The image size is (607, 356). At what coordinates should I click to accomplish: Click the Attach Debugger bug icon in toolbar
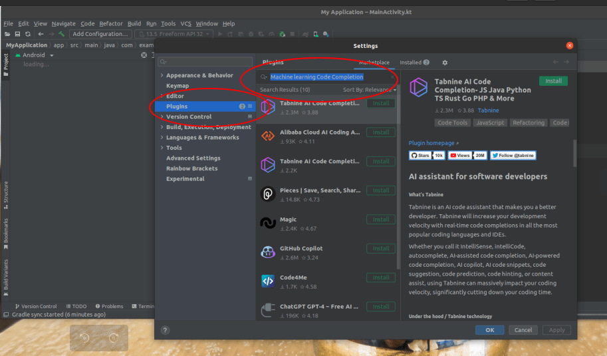[x=282, y=34]
